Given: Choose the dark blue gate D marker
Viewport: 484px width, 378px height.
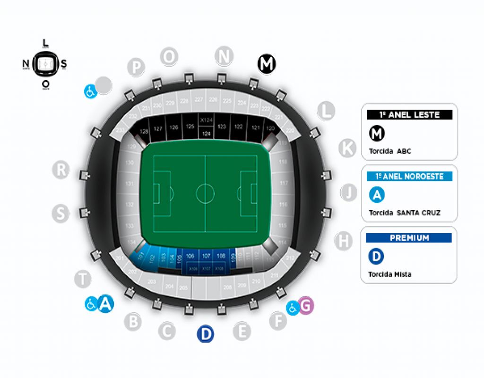Looking at the screenshot, I should [x=206, y=334].
